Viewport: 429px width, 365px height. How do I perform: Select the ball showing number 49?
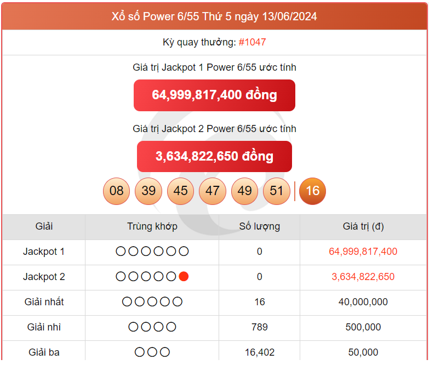coord(244,191)
